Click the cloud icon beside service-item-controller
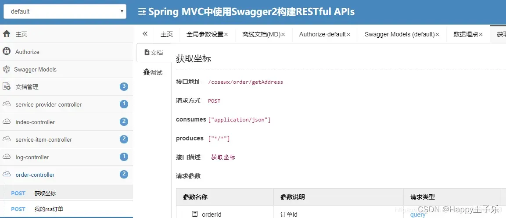This screenshot has height=218, width=506. (x=7, y=139)
